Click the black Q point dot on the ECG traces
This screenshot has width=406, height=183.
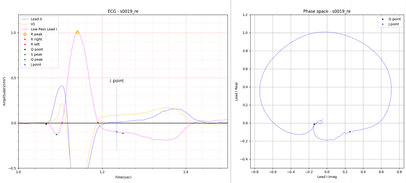pos(46,124)
